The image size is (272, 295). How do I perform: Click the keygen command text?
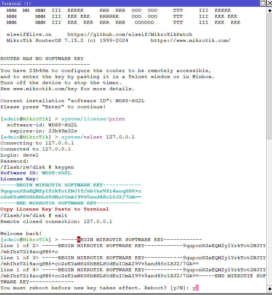pyautogui.click(x=64, y=167)
